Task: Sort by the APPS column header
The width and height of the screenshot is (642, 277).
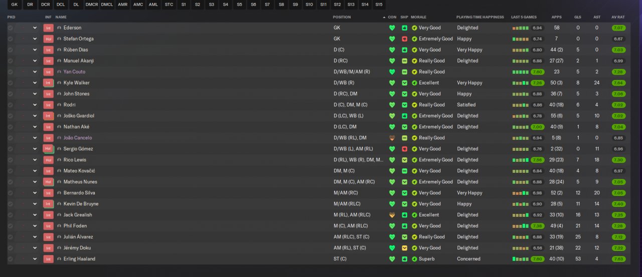Action: tap(556, 17)
